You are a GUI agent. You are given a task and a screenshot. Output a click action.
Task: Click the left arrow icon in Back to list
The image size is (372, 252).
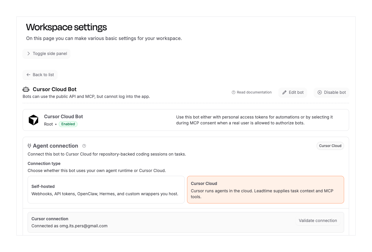(x=28, y=75)
